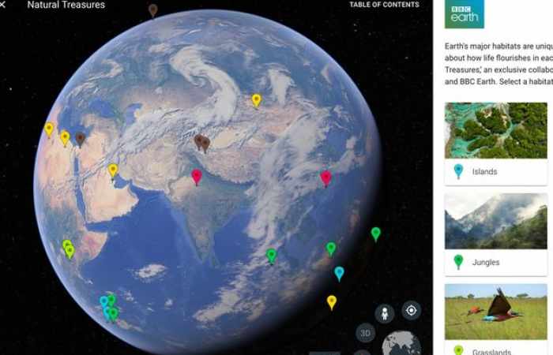Screen dimensions: 553x355
Task: Close the Natural Treasures story
Action: [2, 5]
